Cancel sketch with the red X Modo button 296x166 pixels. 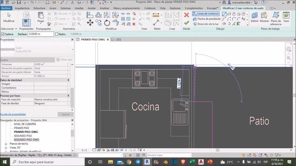[186, 15]
